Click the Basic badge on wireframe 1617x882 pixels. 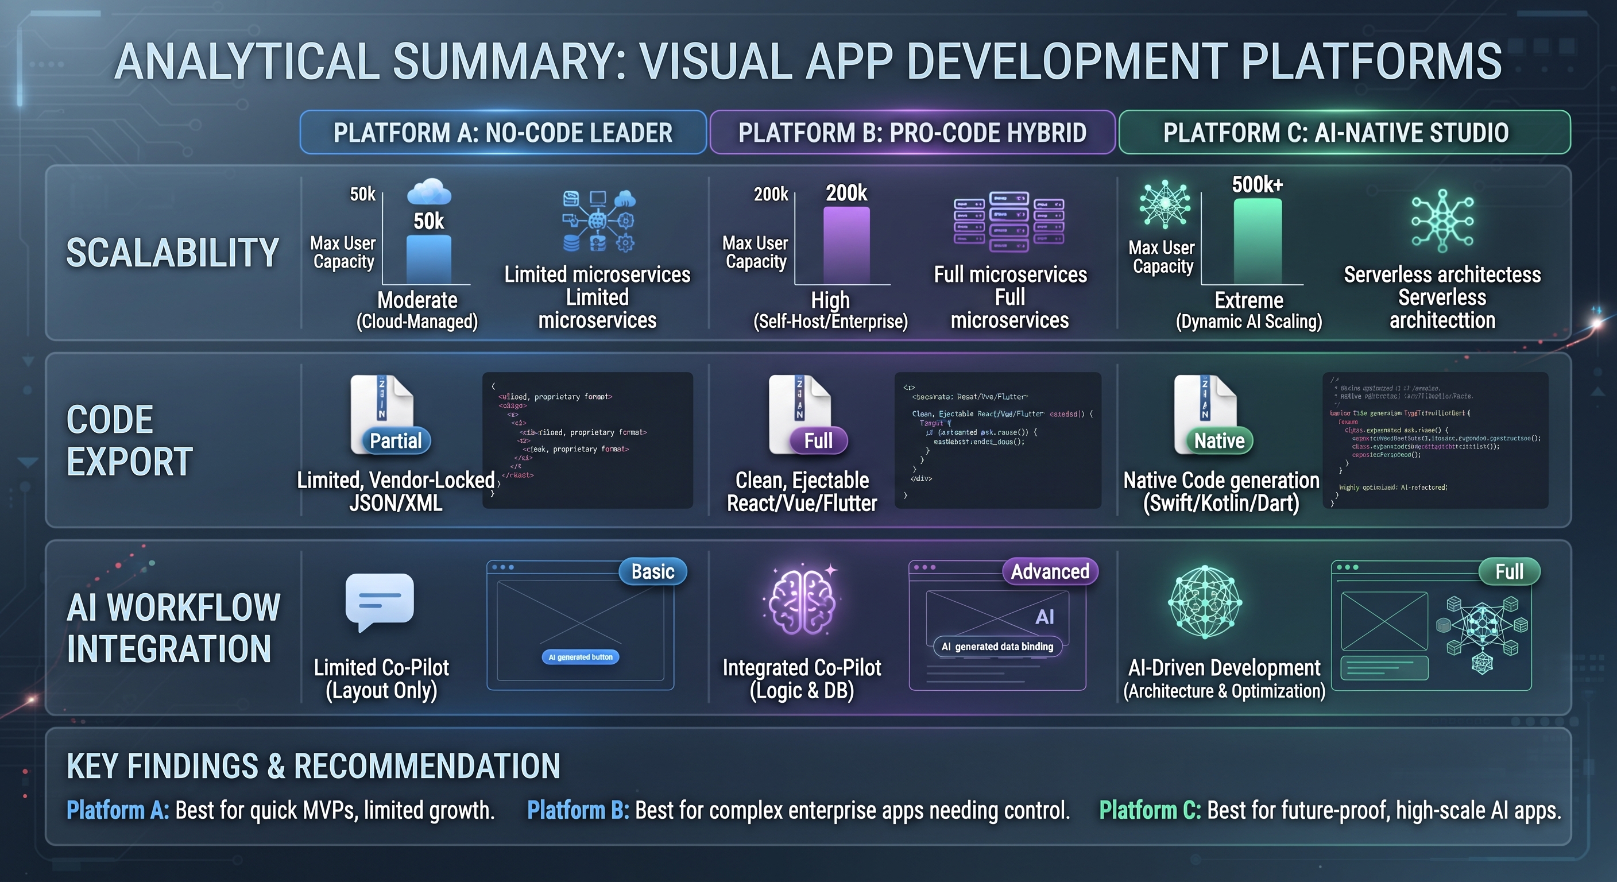pyautogui.click(x=653, y=571)
